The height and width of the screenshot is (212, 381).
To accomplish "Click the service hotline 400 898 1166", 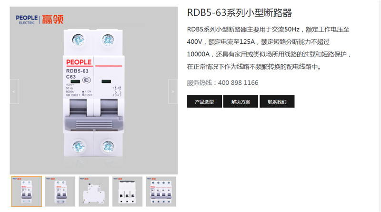I will tap(238, 83).
